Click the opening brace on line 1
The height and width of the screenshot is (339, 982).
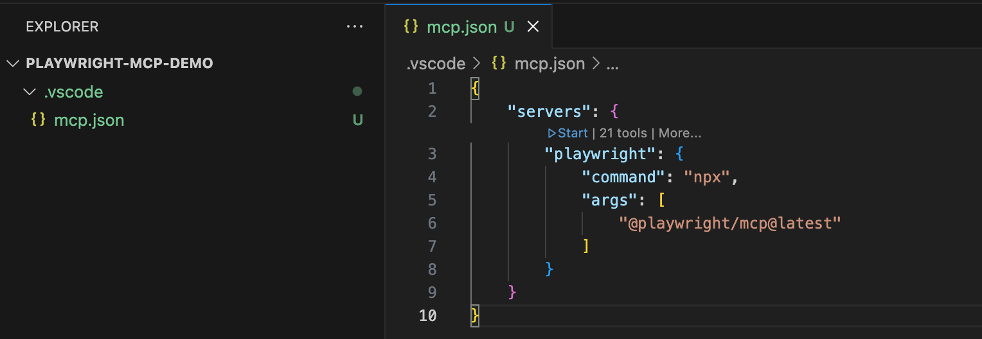[x=475, y=88]
